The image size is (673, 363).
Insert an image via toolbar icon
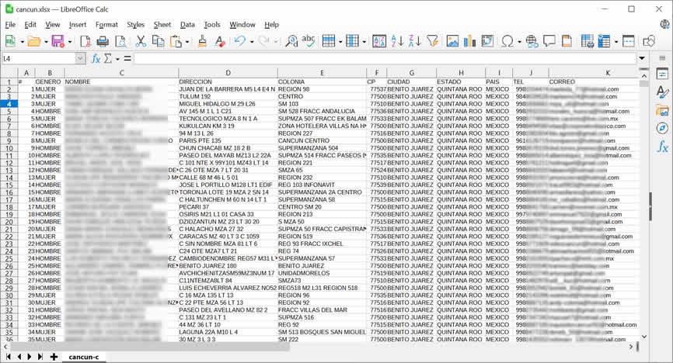(x=452, y=41)
